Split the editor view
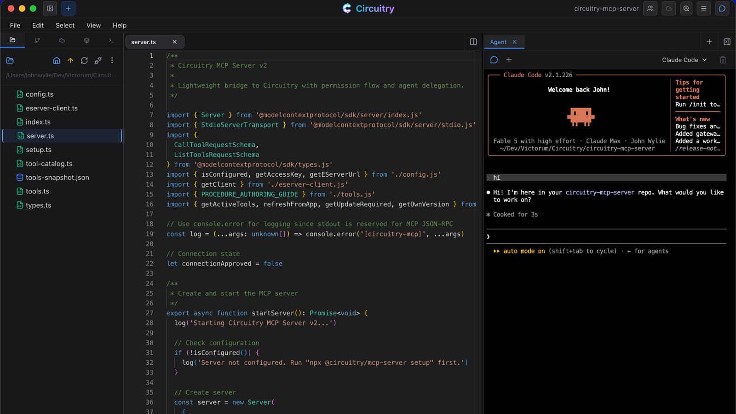The image size is (736, 414). pos(473,42)
